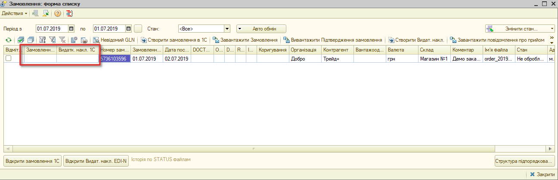This screenshot has width=558, height=180.
Task: Click Завантажити Замовлення toolbar button
Action: [245, 40]
